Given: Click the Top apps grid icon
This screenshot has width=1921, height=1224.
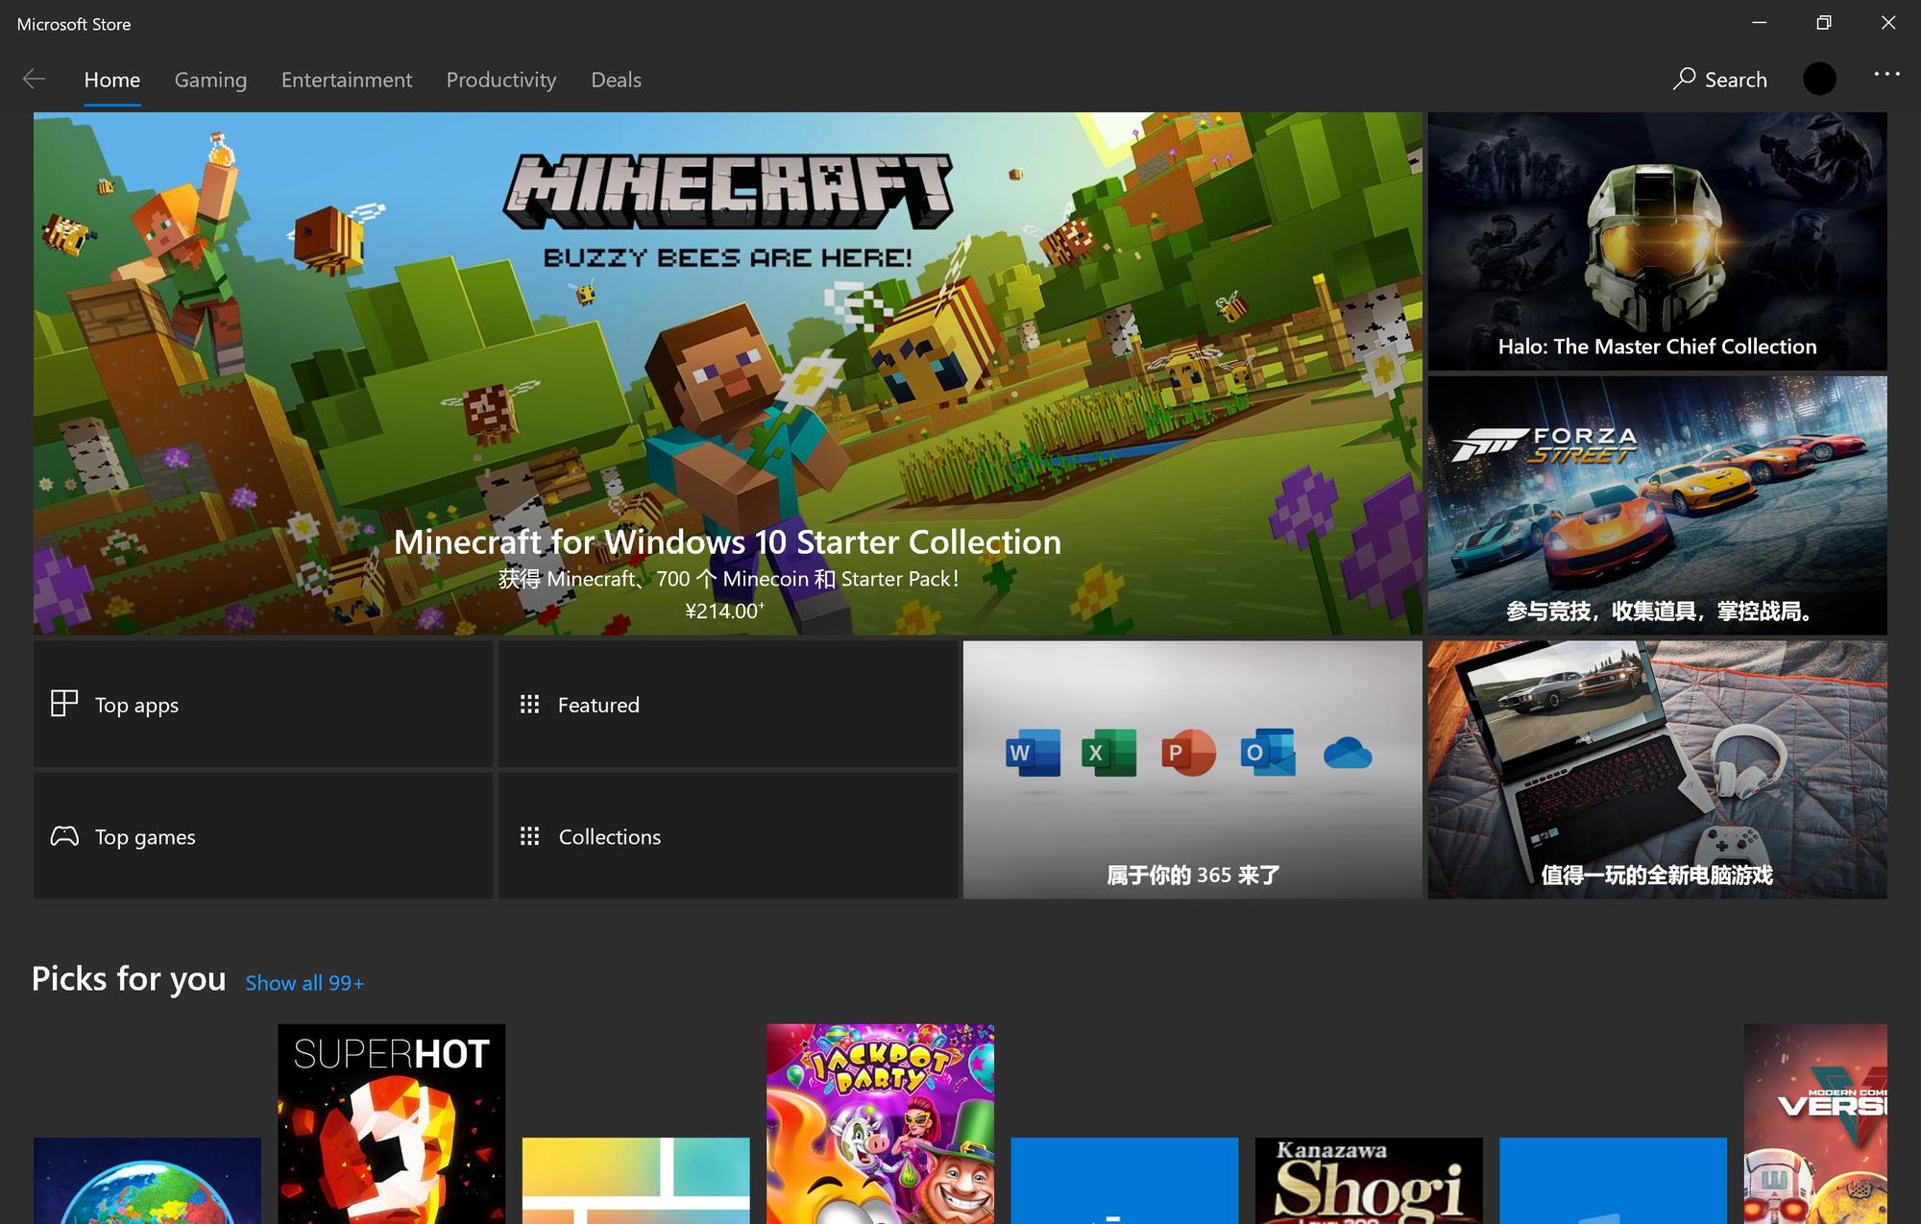Looking at the screenshot, I should tap(64, 704).
